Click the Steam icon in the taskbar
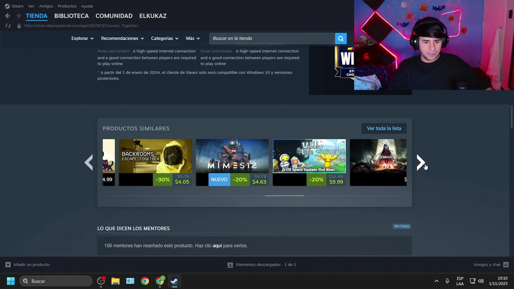The width and height of the screenshot is (514, 289). [x=174, y=281]
